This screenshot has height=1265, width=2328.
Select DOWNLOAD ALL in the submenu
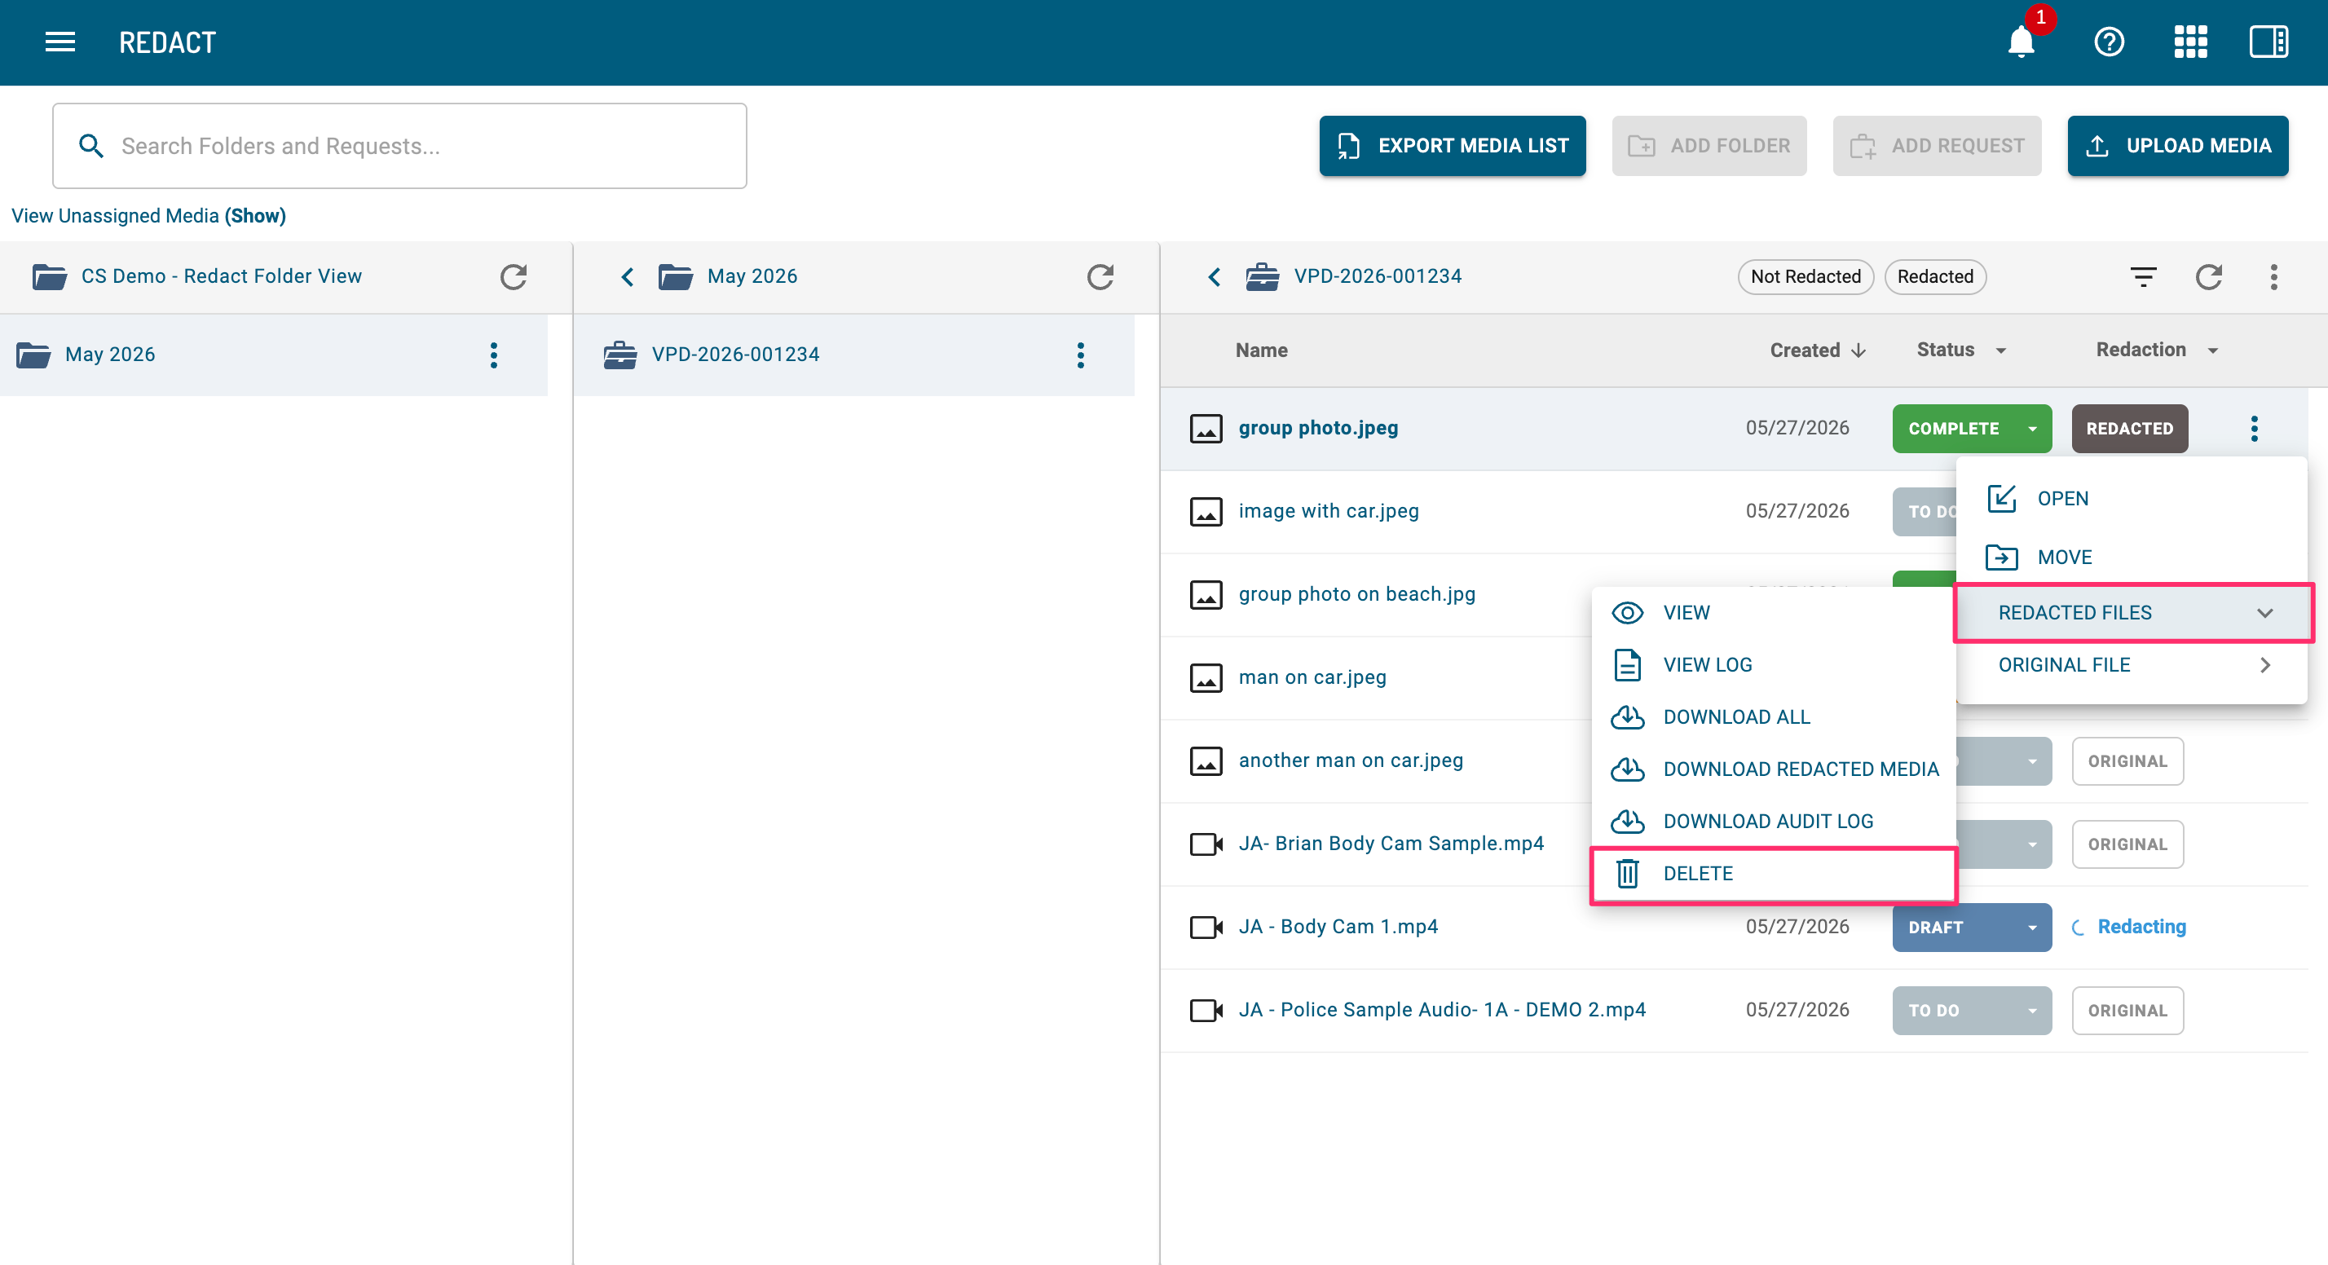1773,717
